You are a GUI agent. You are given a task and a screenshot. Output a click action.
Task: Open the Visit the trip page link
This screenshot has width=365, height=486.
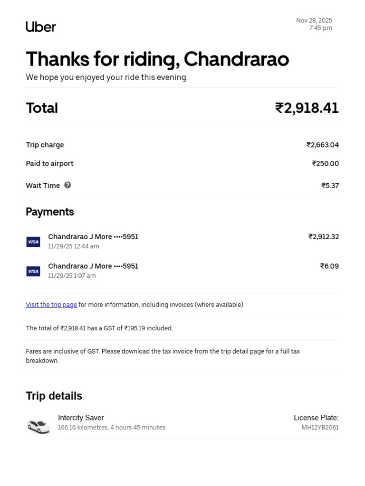point(51,305)
